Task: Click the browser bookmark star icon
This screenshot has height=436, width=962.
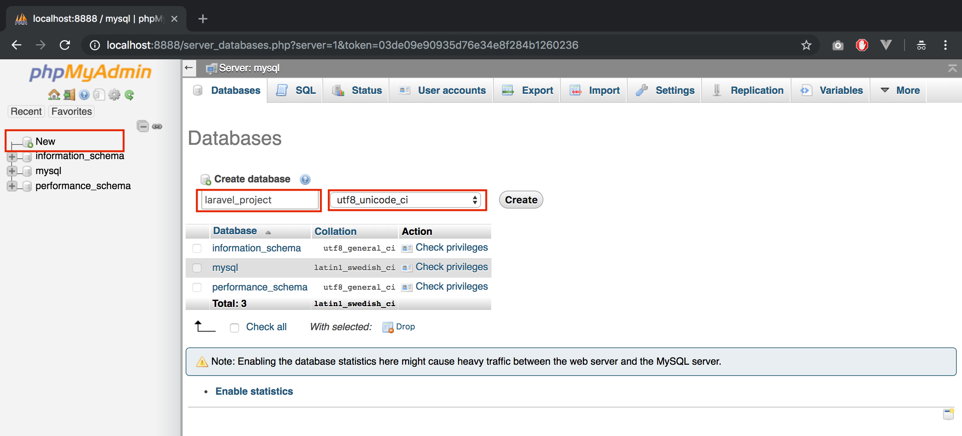Action: point(806,45)
